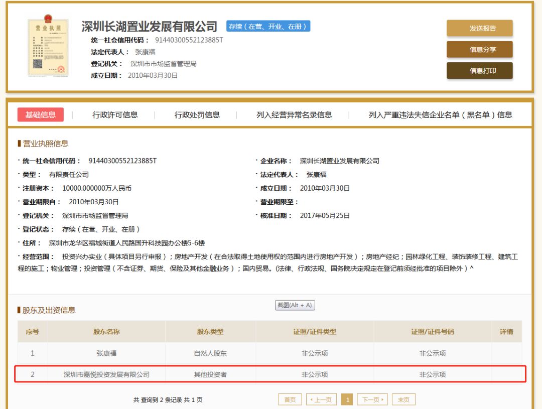
Task: Click the 信息打印 button
Action: tap(479, 71)
